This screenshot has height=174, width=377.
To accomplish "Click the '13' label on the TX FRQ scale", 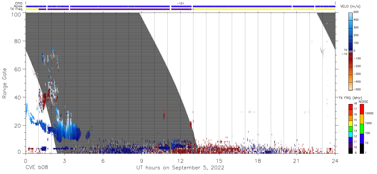I will pyautogui.click(x=355, y=131).
